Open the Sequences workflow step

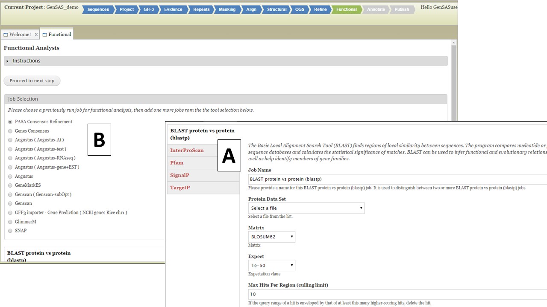point(98,9)
